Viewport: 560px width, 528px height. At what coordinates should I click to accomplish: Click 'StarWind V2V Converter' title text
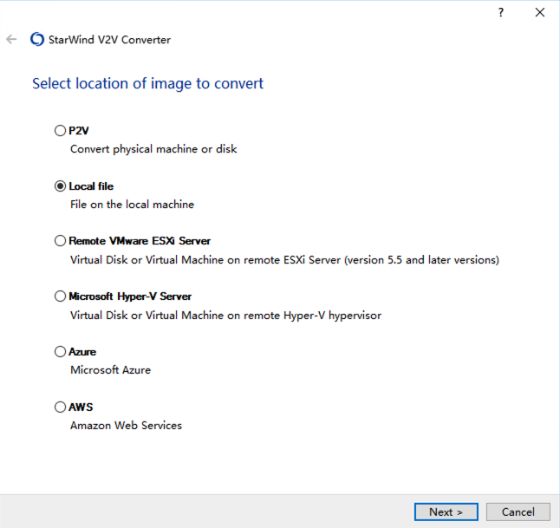(109, 40)
